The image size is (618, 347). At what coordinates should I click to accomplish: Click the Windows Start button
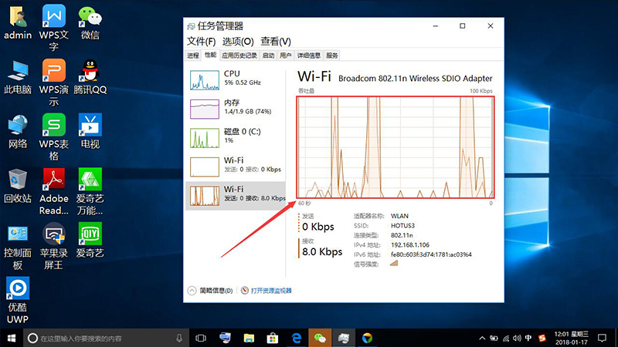[12, 338]
